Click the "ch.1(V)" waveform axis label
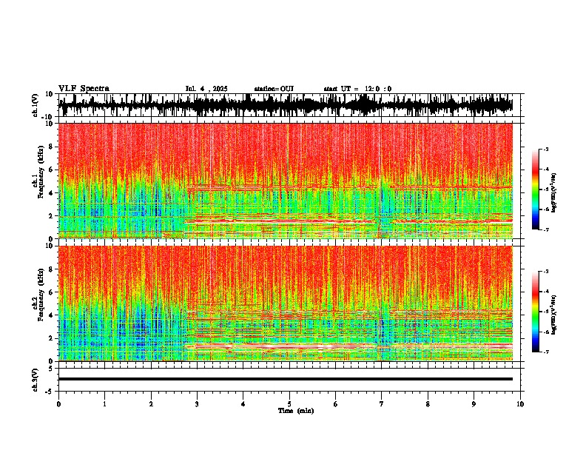Screen dimensions: 586x453 point(36,105)
